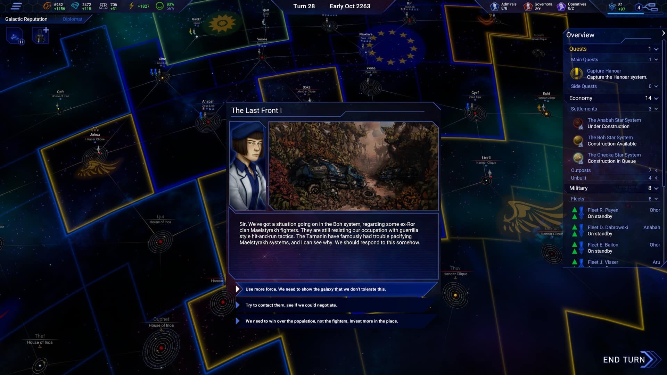Viewport: 667px width, 375px height.
Task: Click the Governors panel icon
Action: [x=529, y=6]
